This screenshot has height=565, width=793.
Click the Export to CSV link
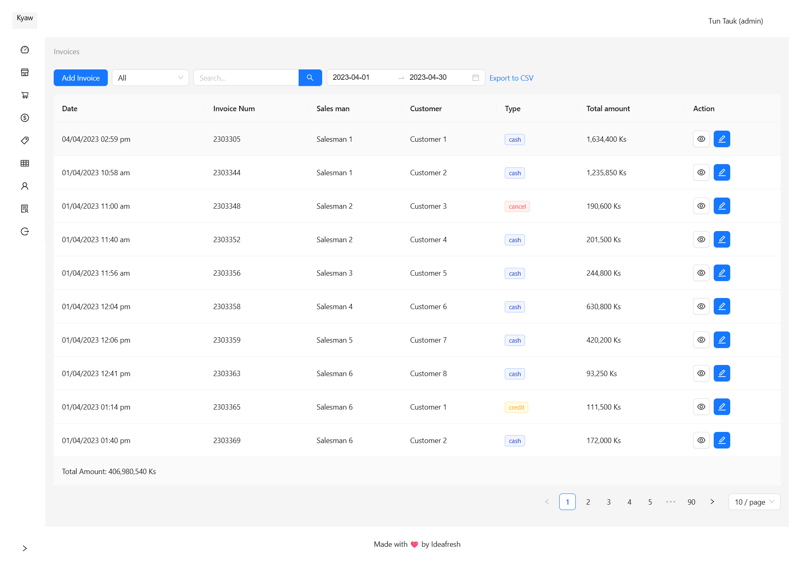pos(511,78)
